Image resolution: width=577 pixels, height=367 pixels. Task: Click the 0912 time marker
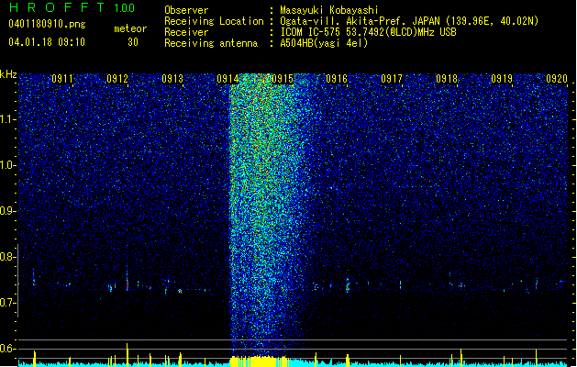click(117, 79)
